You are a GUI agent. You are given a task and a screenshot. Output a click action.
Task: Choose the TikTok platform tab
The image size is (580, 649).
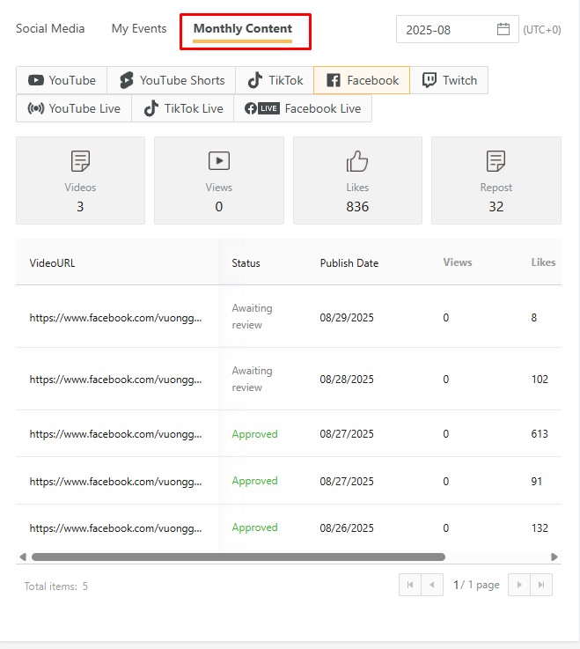(275, 80)
